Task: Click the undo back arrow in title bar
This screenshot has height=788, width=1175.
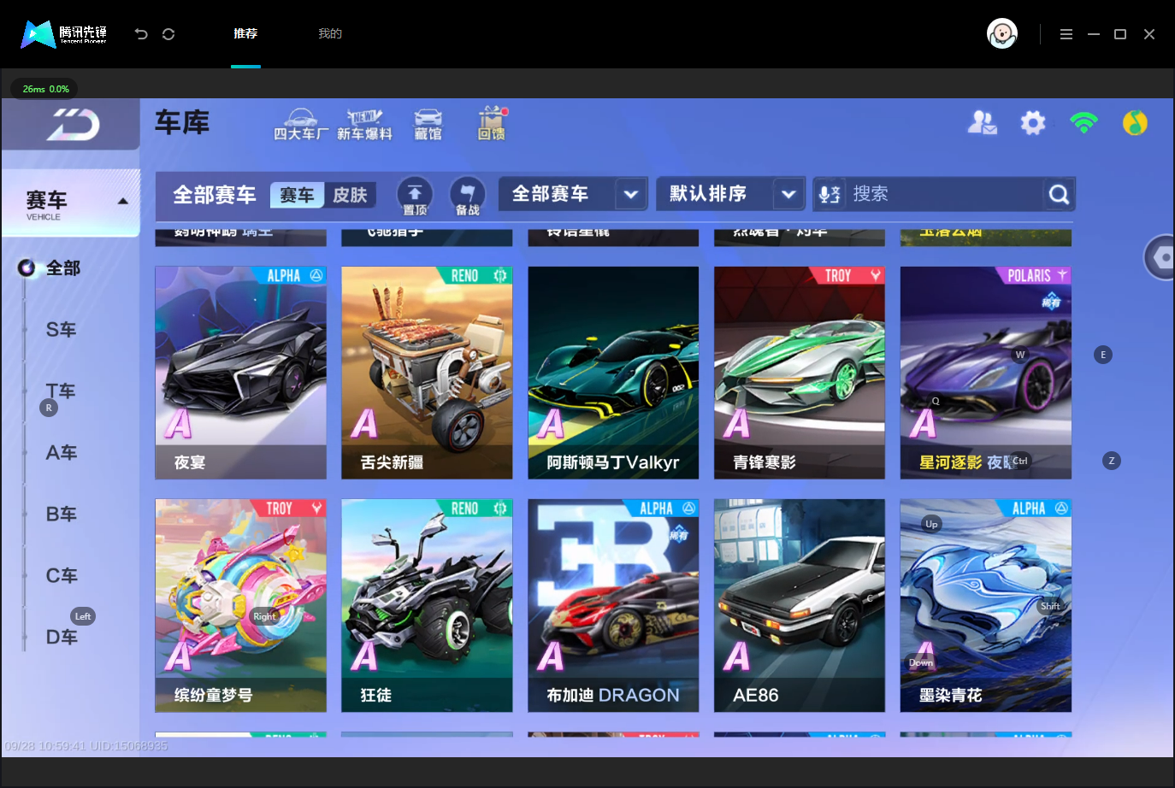Action: 141,34
